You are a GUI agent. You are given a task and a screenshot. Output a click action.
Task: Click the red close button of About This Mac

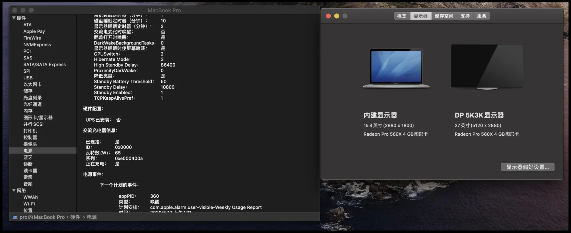[x=328, y=16]
